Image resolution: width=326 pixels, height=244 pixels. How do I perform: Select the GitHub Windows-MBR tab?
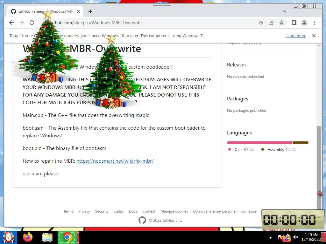(45, 11)
